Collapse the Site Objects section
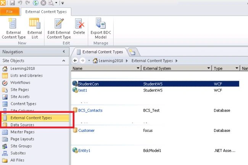248x165 pixels. (x=64, y=61)
